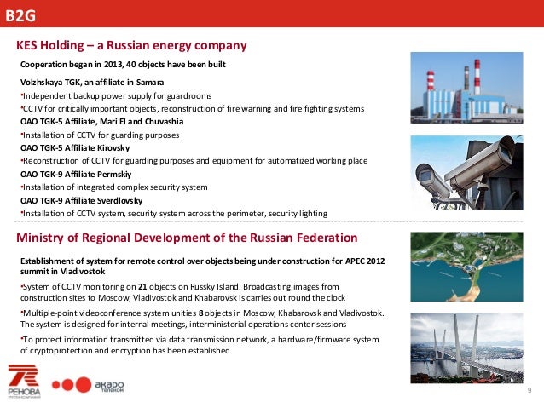
Task: Click the slide number 9
Action: point(530,390)
